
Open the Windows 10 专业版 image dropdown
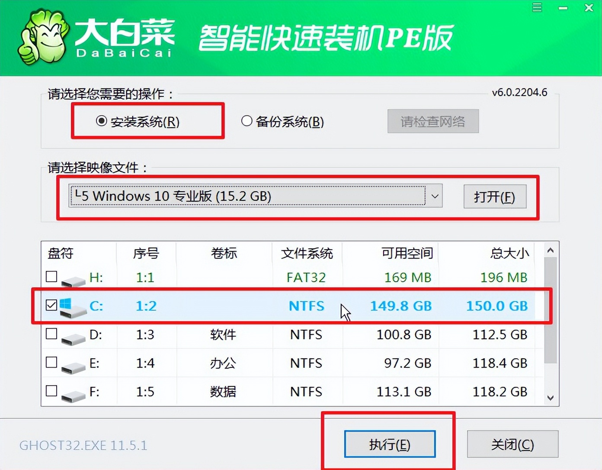(435, 196)
